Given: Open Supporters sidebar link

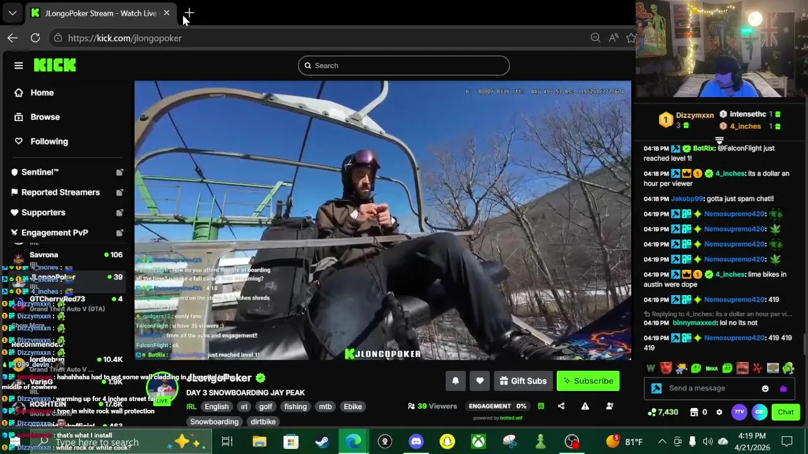Looking at the screenshot, I should pyautogui.click(x=44, y=212).
